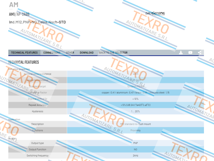Click the Standard target label

click(x=37, y=87)
